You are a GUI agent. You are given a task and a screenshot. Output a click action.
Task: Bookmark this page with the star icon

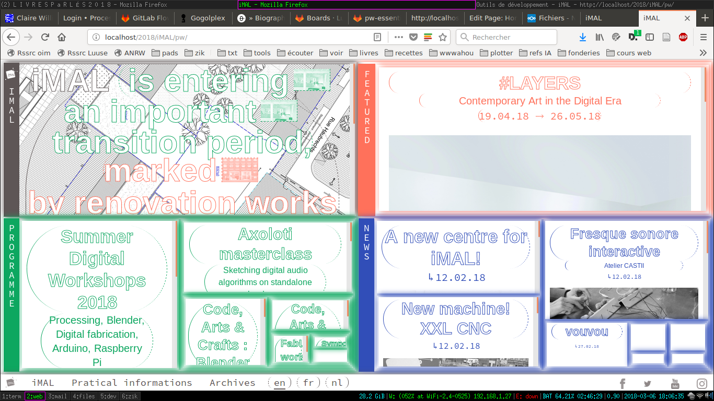(443, 37)
